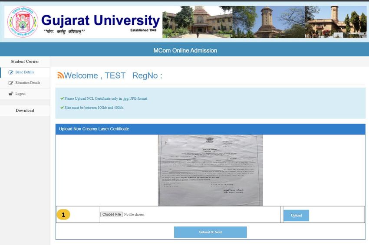Image resolution: width=369 pixels, height=245 pixels.
Task: Click the uploaded NCL certificate preview image
Action: (x=211, y=170)
